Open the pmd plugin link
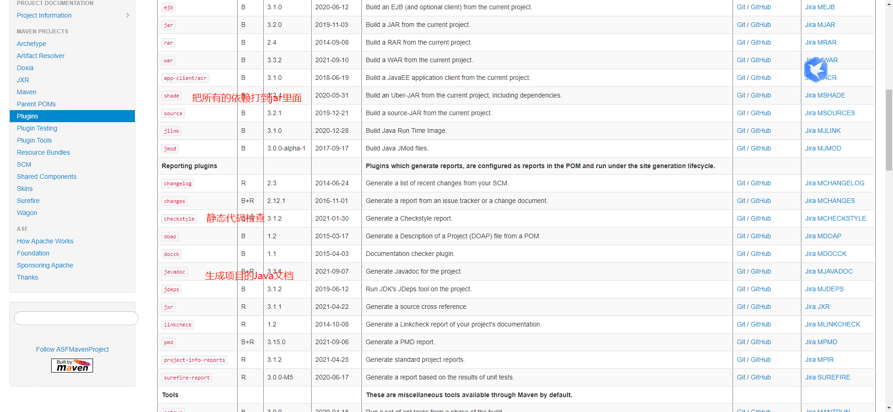Image resolution: width=893 pixels, height=412 pixels. 168,342
